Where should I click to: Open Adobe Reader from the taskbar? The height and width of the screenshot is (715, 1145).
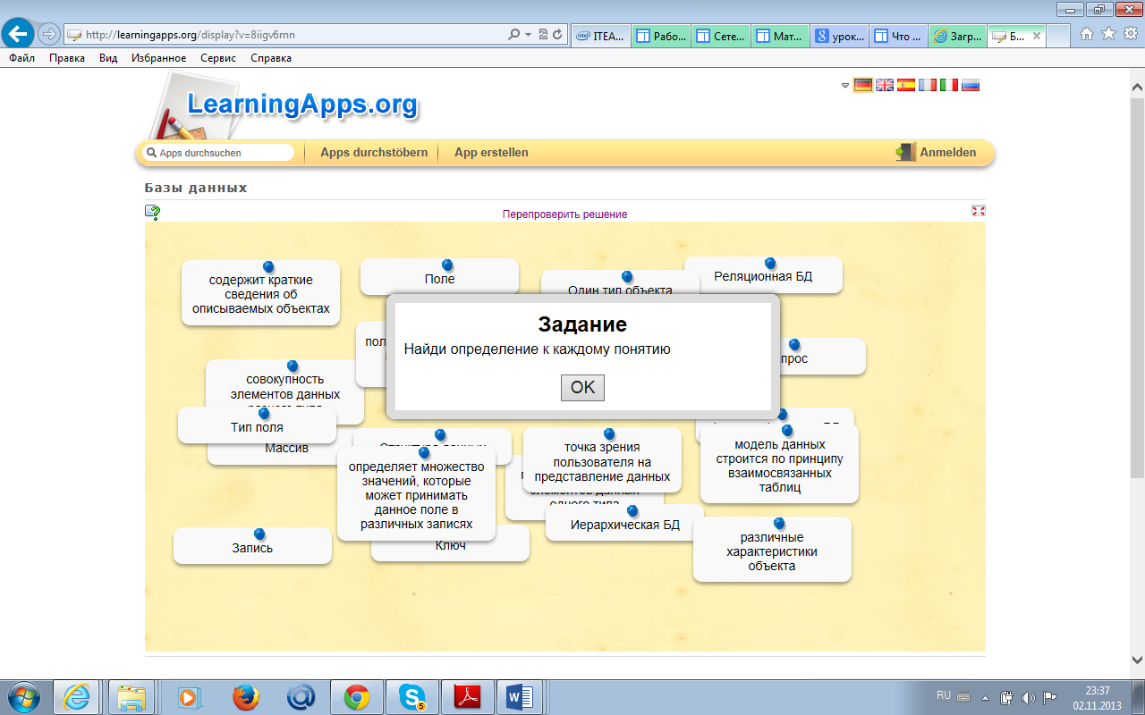coord(468,697)
